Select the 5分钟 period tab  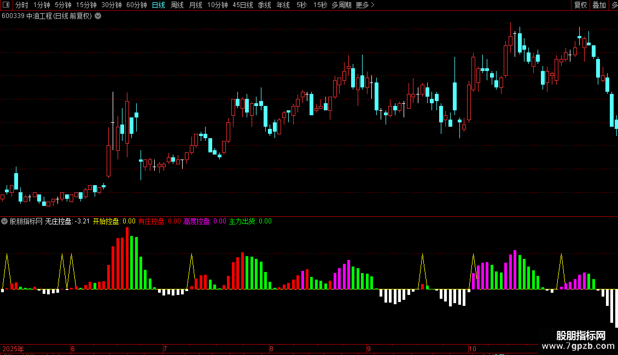coord(63,5)
